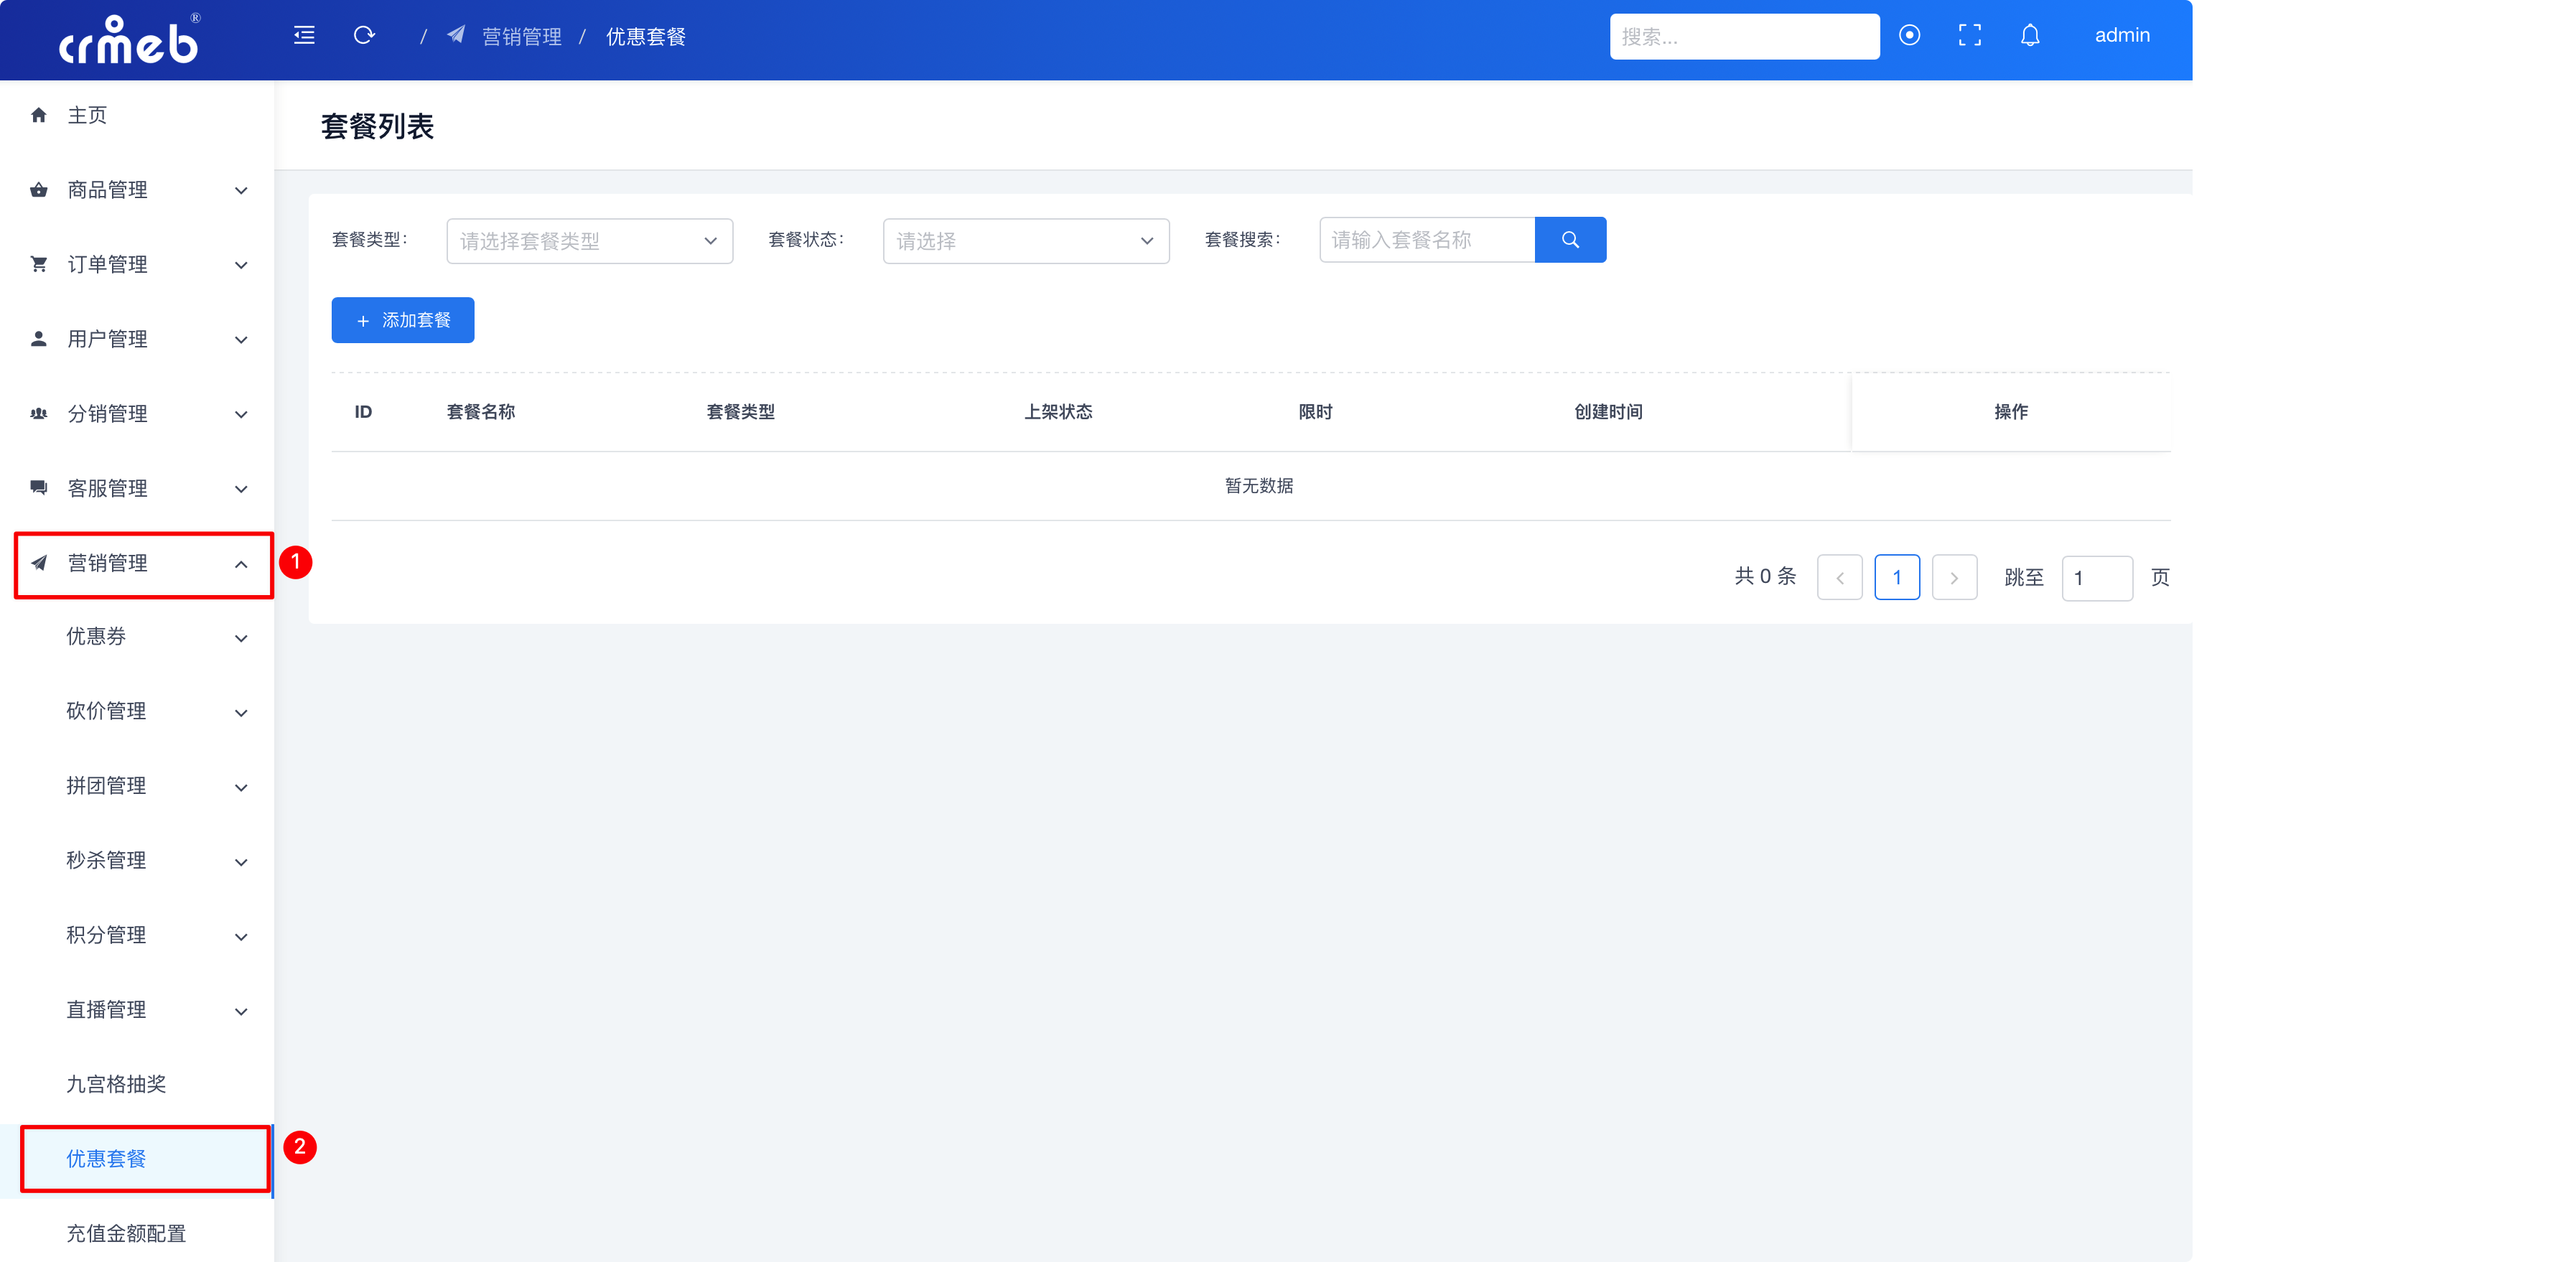The width and height of the screenshot is (2576, 1262).
Task: Expand the 商品管理 chevron
Action: click(241, 191)
